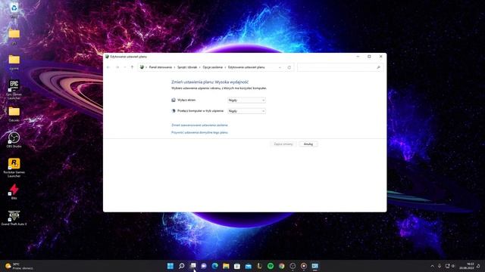Expand the address bar history dropdown

[280, 67]
